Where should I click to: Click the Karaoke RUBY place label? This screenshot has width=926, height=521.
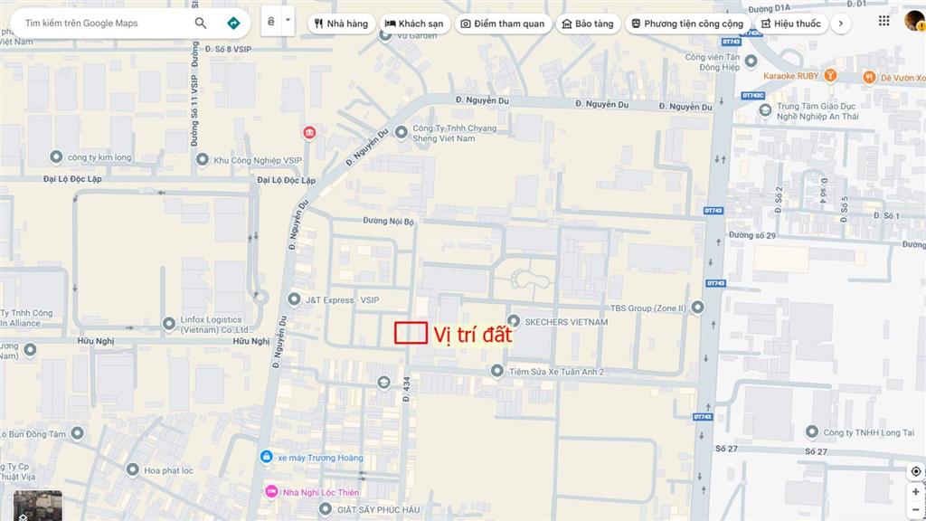[795, 75]
